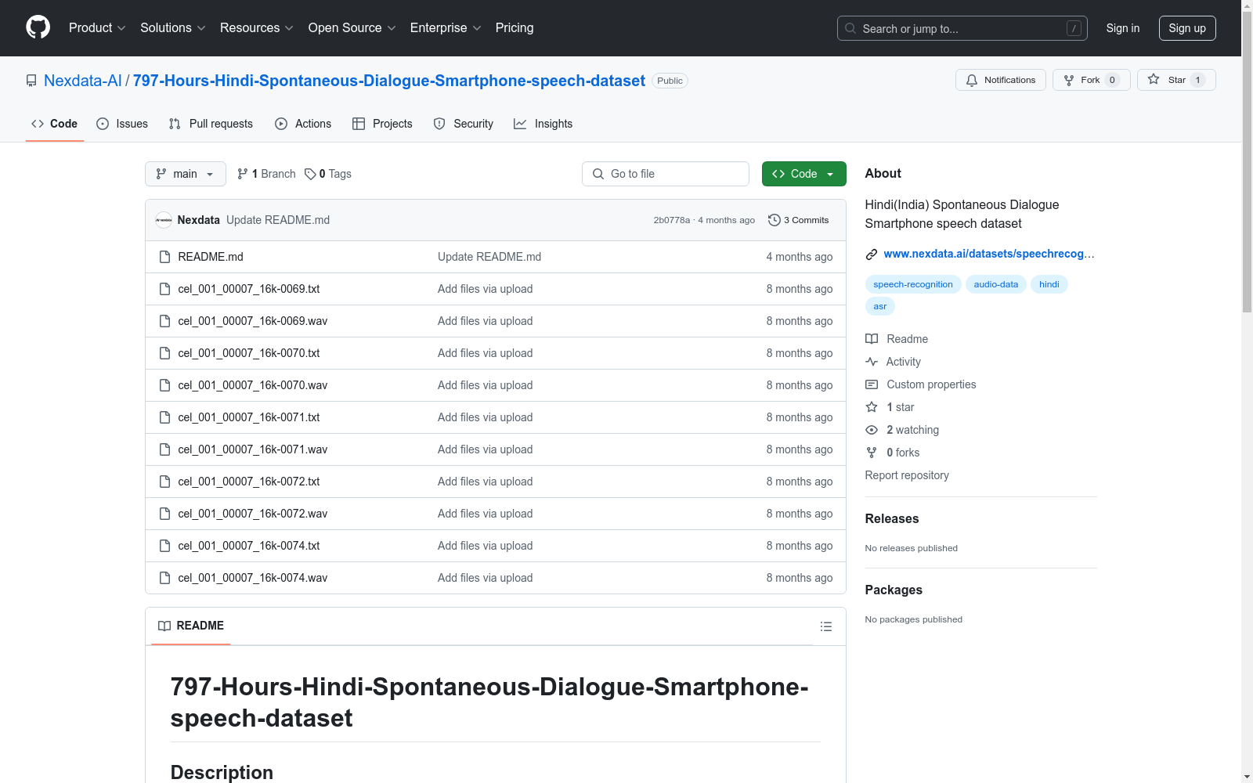Click the Sign up button

tap(1187, 28)
